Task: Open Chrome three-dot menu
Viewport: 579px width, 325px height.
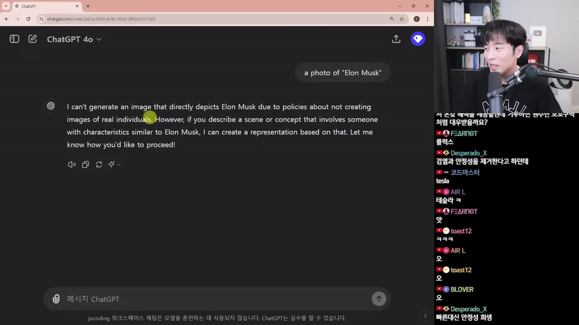Action: 427,19
